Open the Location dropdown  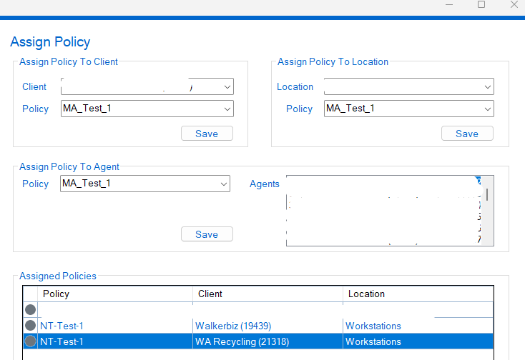click(487, 87)
